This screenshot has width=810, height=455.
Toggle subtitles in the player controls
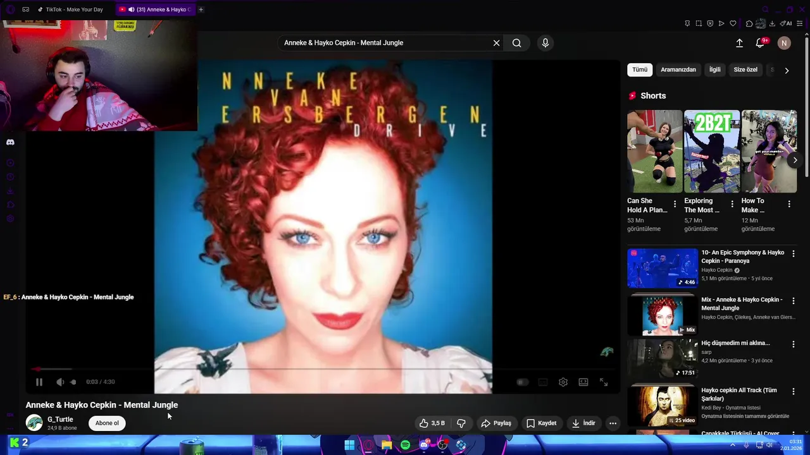(542, 382)
